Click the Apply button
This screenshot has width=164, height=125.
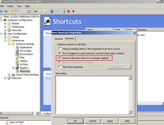110,121
